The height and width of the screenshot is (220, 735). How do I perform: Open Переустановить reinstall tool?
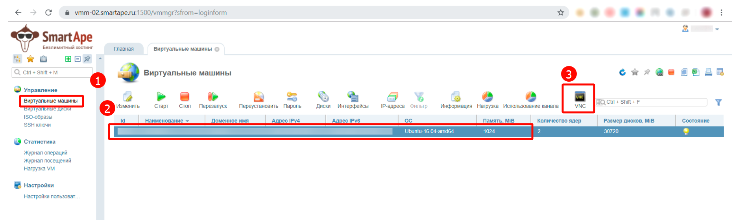point(259,97)
